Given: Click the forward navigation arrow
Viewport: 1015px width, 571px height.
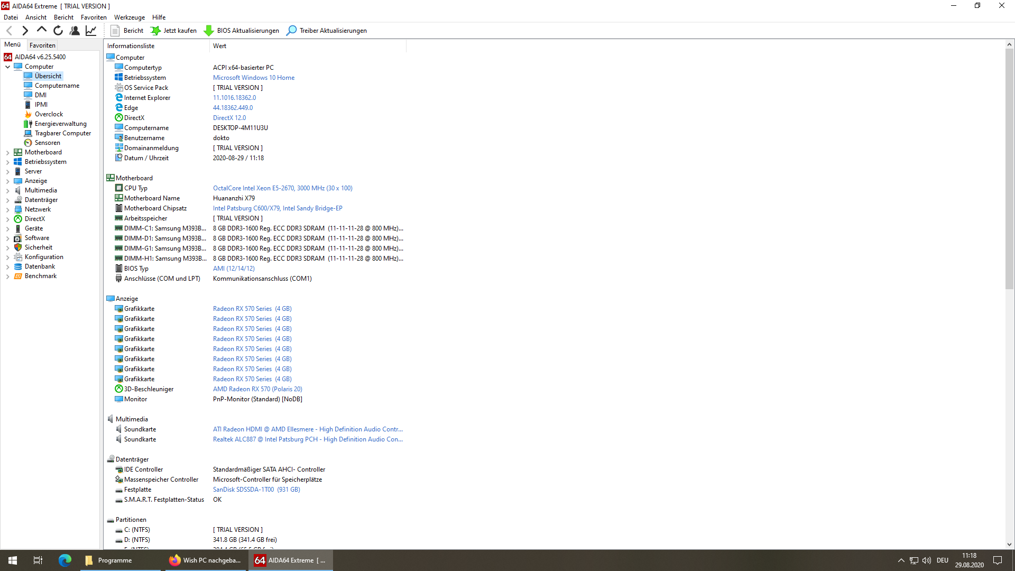Looking at the screenshot, I should point(25,31).
